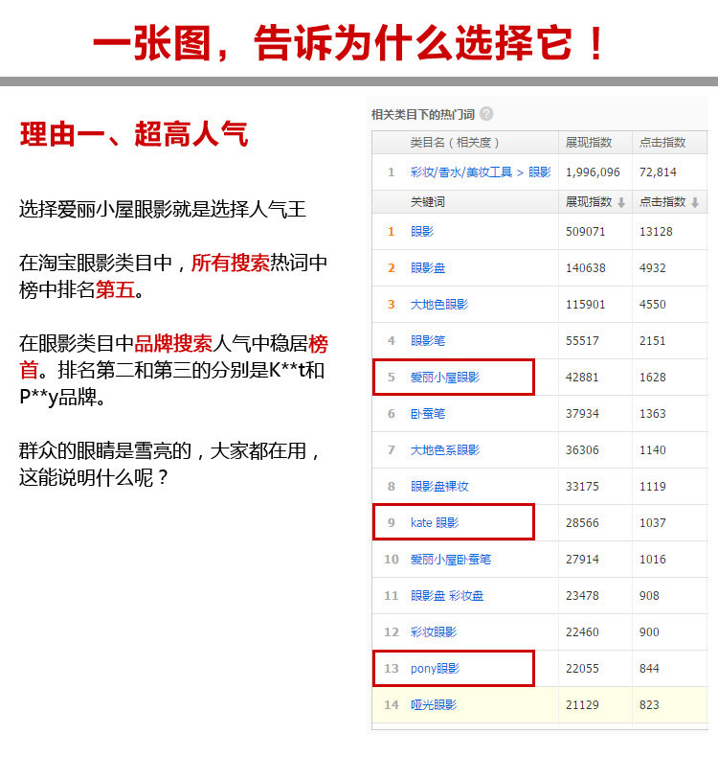The image size is (718, 757).
Task: Open keyword link 彩妆眼影
Action: [434, 632]
